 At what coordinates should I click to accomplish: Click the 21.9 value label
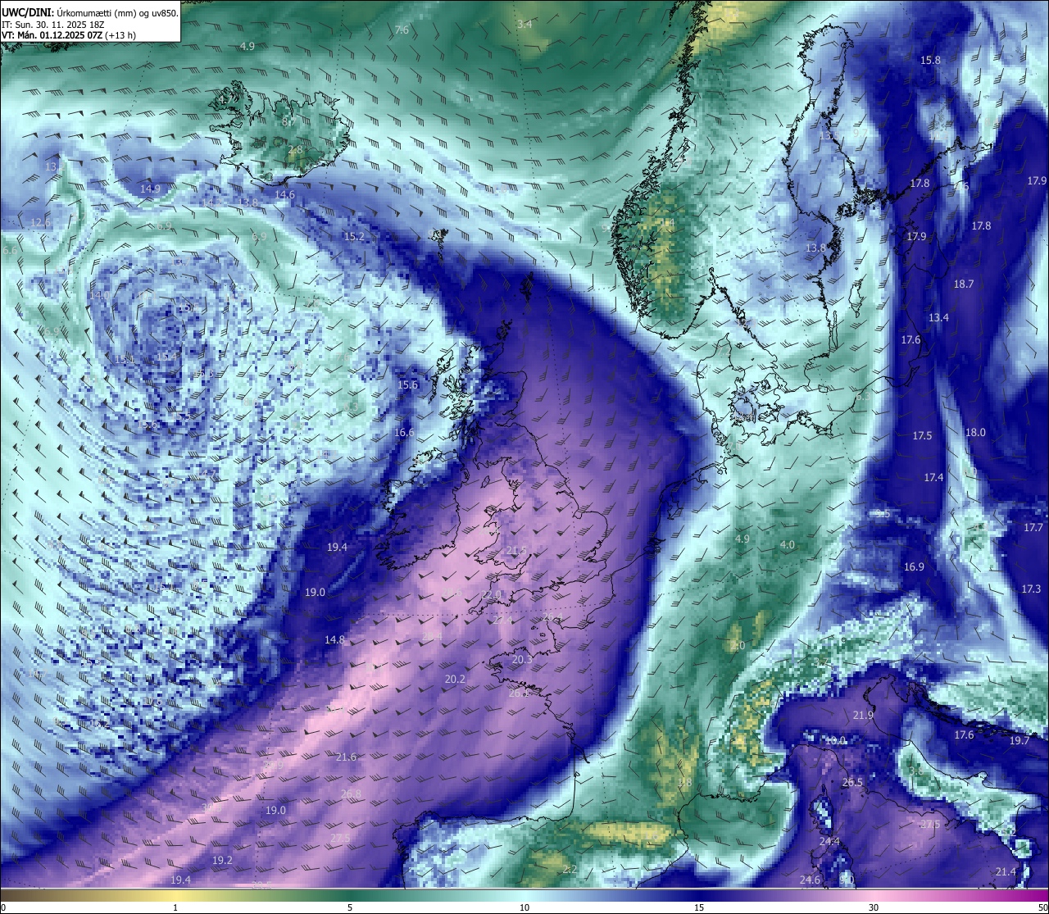point(863,715)
